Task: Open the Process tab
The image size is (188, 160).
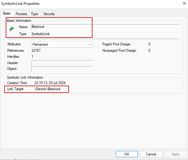Action: pos(21,14)
